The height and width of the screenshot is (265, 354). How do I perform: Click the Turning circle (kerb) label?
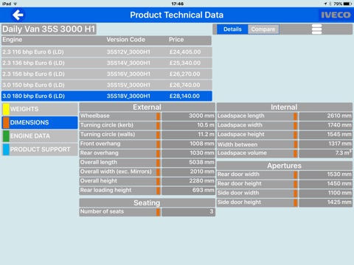pyautogui.click(x=107, y=125)
